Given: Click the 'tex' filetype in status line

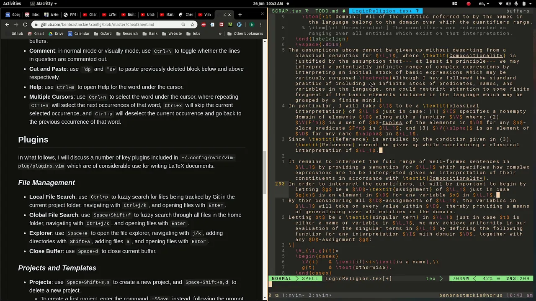Looking at the screenshot, I should click(x=431, y=278).
